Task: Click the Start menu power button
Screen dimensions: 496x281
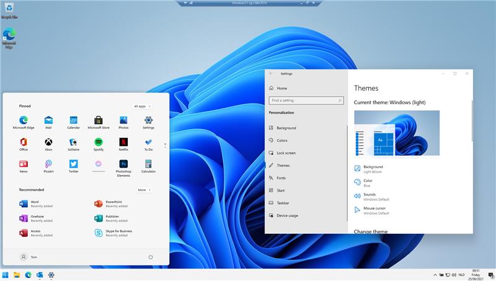Action: pyautogui.click(x=151, y=257)
